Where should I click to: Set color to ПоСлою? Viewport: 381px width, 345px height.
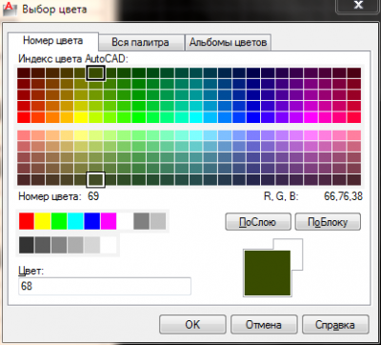(258, 222)
